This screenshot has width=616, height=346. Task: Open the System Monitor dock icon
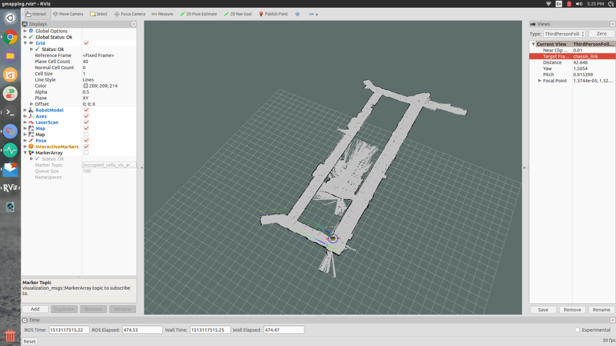(10, 150)
